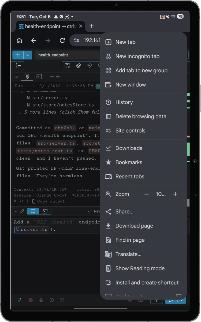Image resolution: width=201 pixels, height=322 pixels.
Task: Select the terminal mode toggle button
Action: [45, 211]
